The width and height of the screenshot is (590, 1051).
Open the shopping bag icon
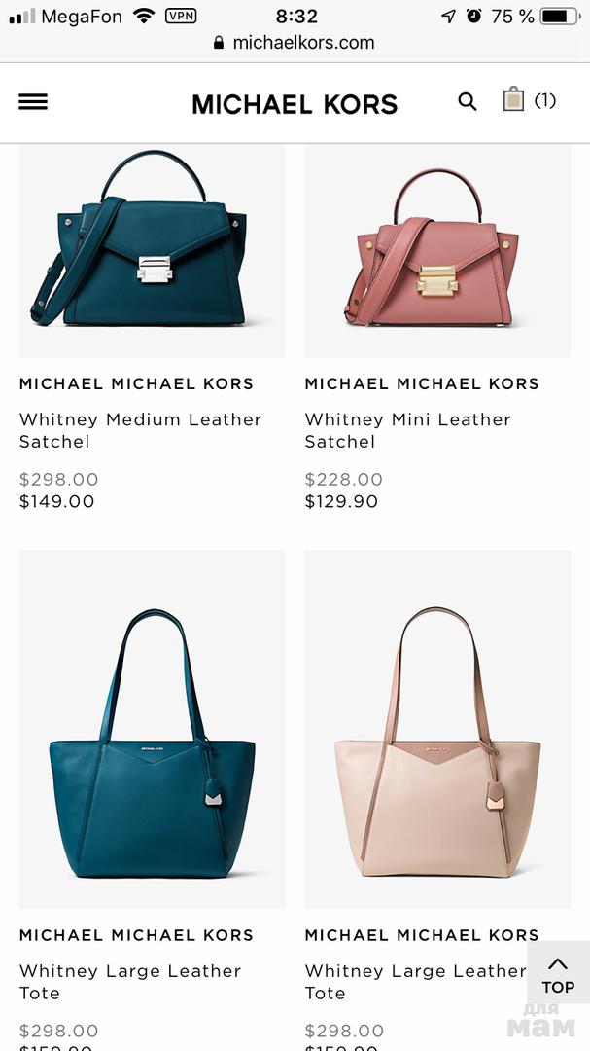click(x=513, y=99)
